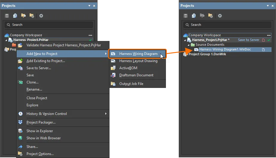Click ActiveBOM submenu icon
This screenshot has height=158, width=276.
[113, 68]
